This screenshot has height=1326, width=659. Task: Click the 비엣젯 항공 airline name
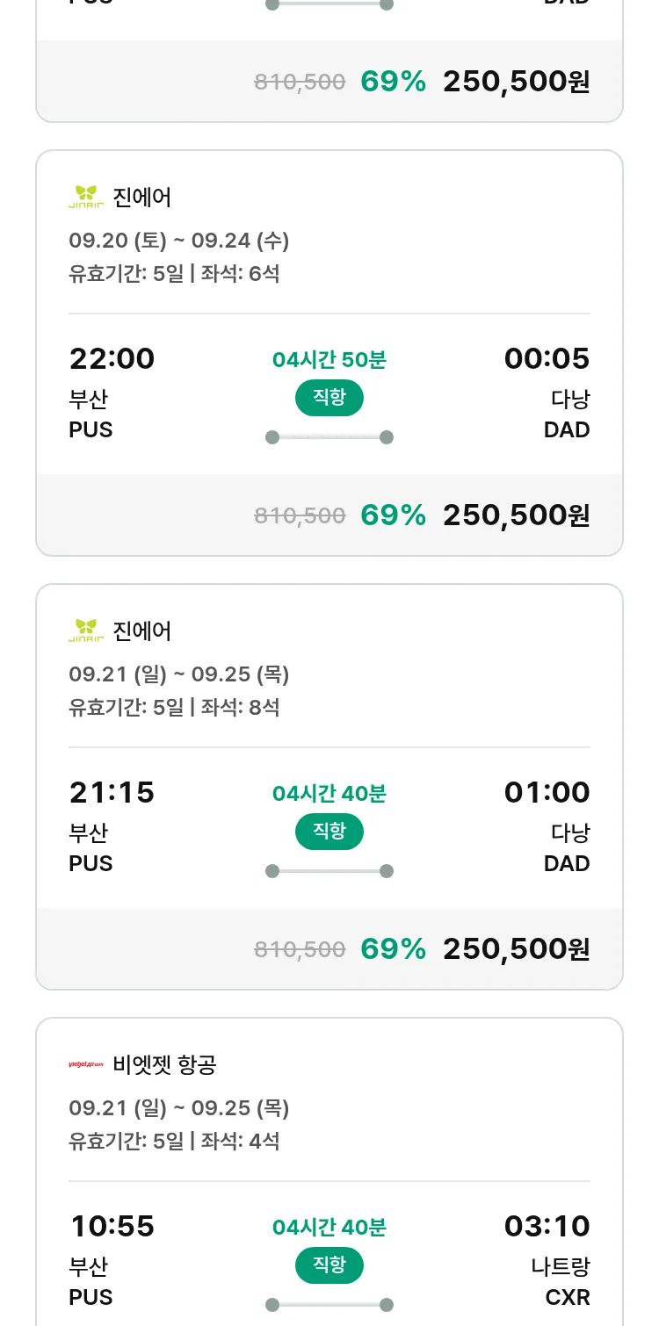[164, 1064]
